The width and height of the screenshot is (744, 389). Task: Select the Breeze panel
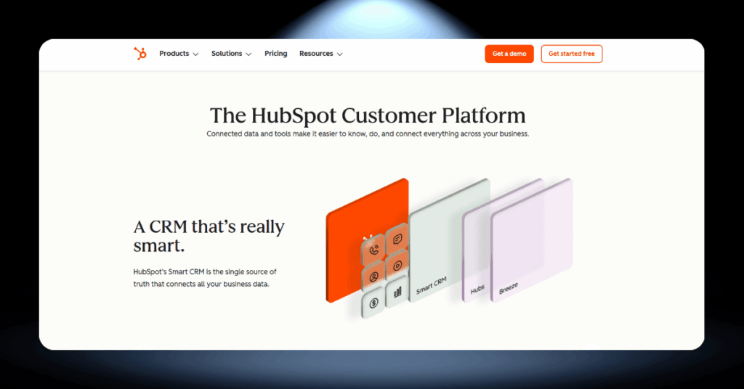[531, 240]
